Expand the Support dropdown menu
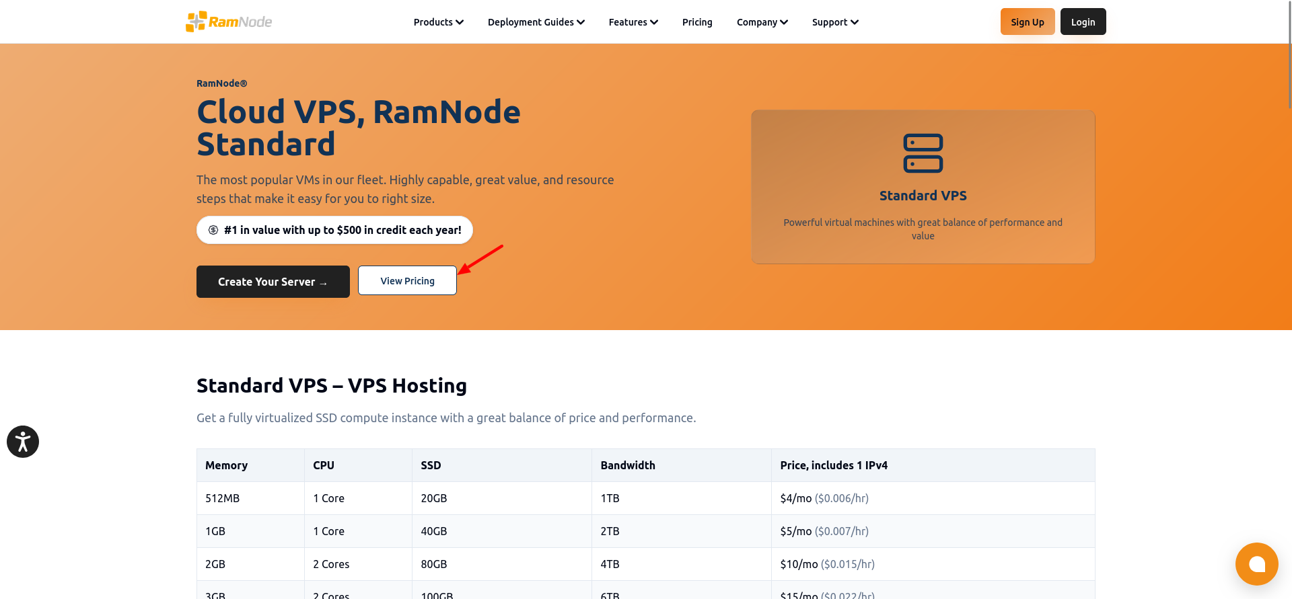 pyautogui.click(x=835, y=22)
